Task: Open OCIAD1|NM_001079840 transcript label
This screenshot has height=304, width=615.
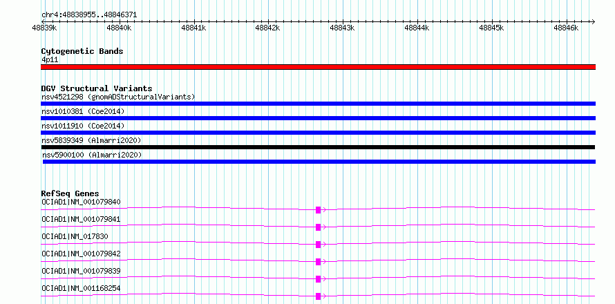Action: point(81,202)
